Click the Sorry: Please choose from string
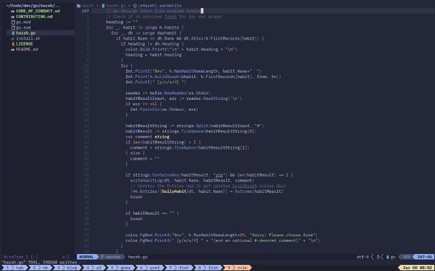This screenshot has height=271, width=435. pyautogui.click(x=283, y=235)
